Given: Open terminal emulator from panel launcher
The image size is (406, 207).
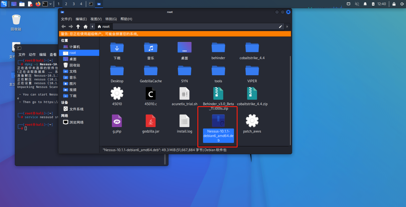Looking at the screenshot, I should 45,4.
